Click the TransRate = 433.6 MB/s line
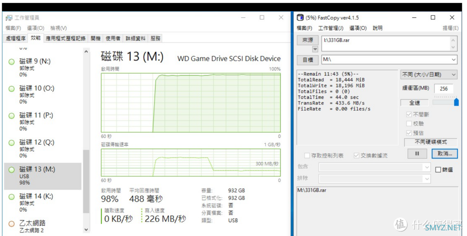Image resolution: width=467 pixels, height=236 pixels. [332, 103]
